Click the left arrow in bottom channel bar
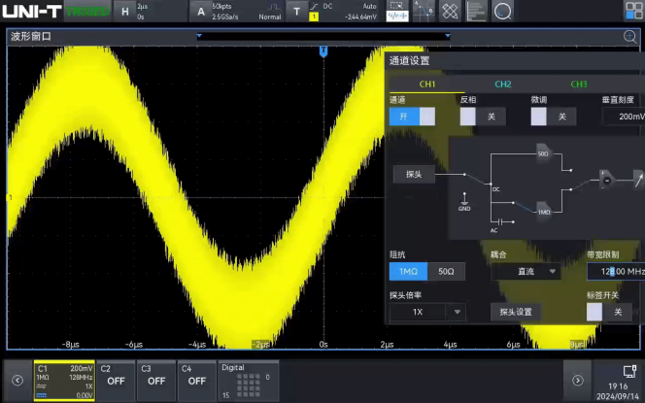This screenshot has width=645, height=403. (x=16, y=381)
